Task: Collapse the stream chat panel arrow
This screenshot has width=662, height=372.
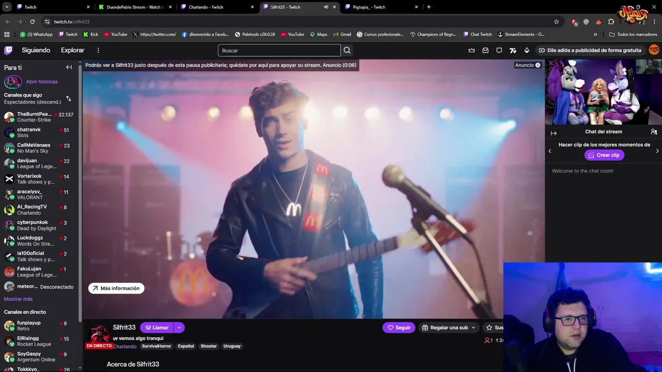Action: click(x=554, y=133)
